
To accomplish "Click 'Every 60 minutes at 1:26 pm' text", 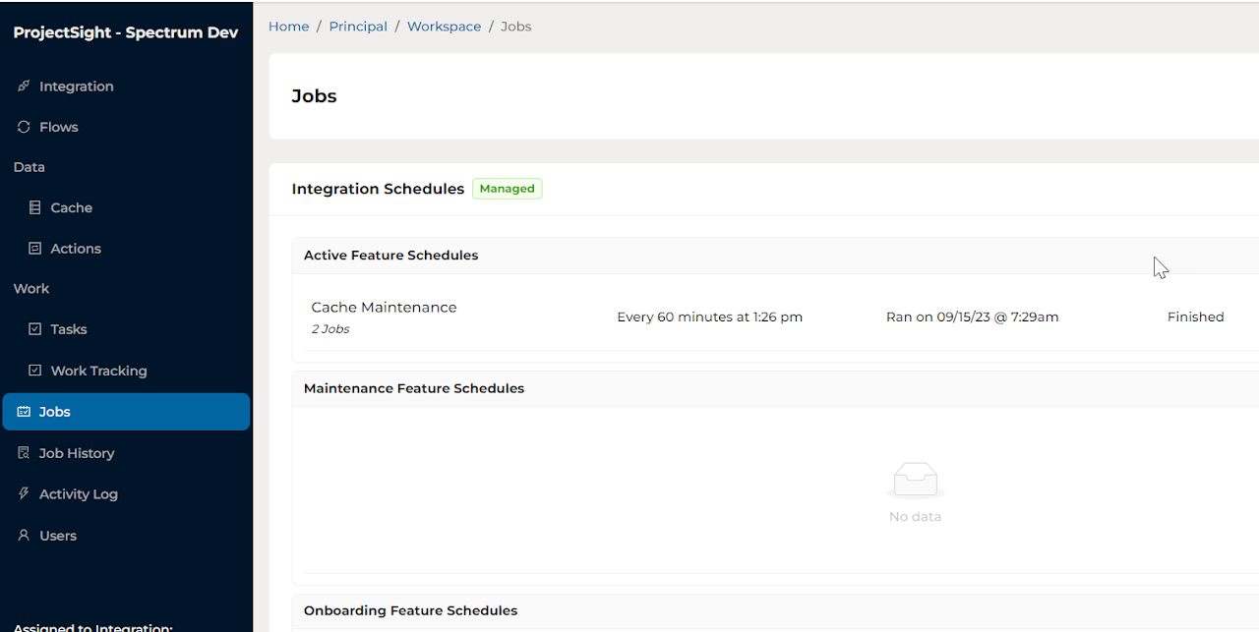I will coord(710,317).
